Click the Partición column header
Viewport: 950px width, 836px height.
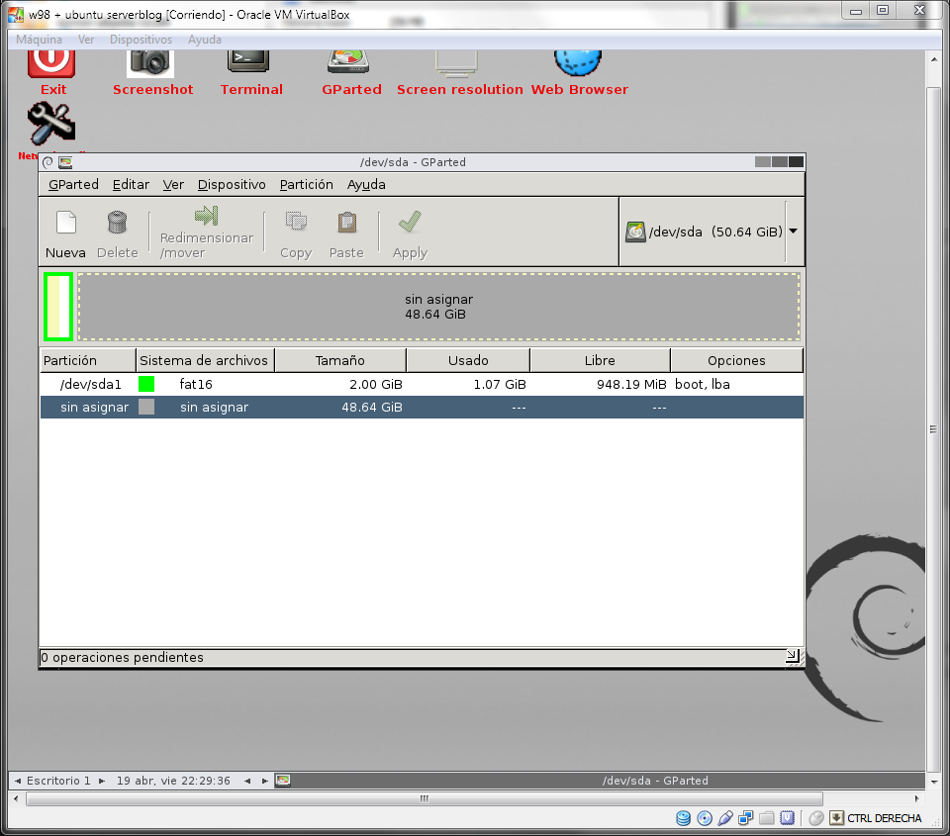tap(88, 360)
